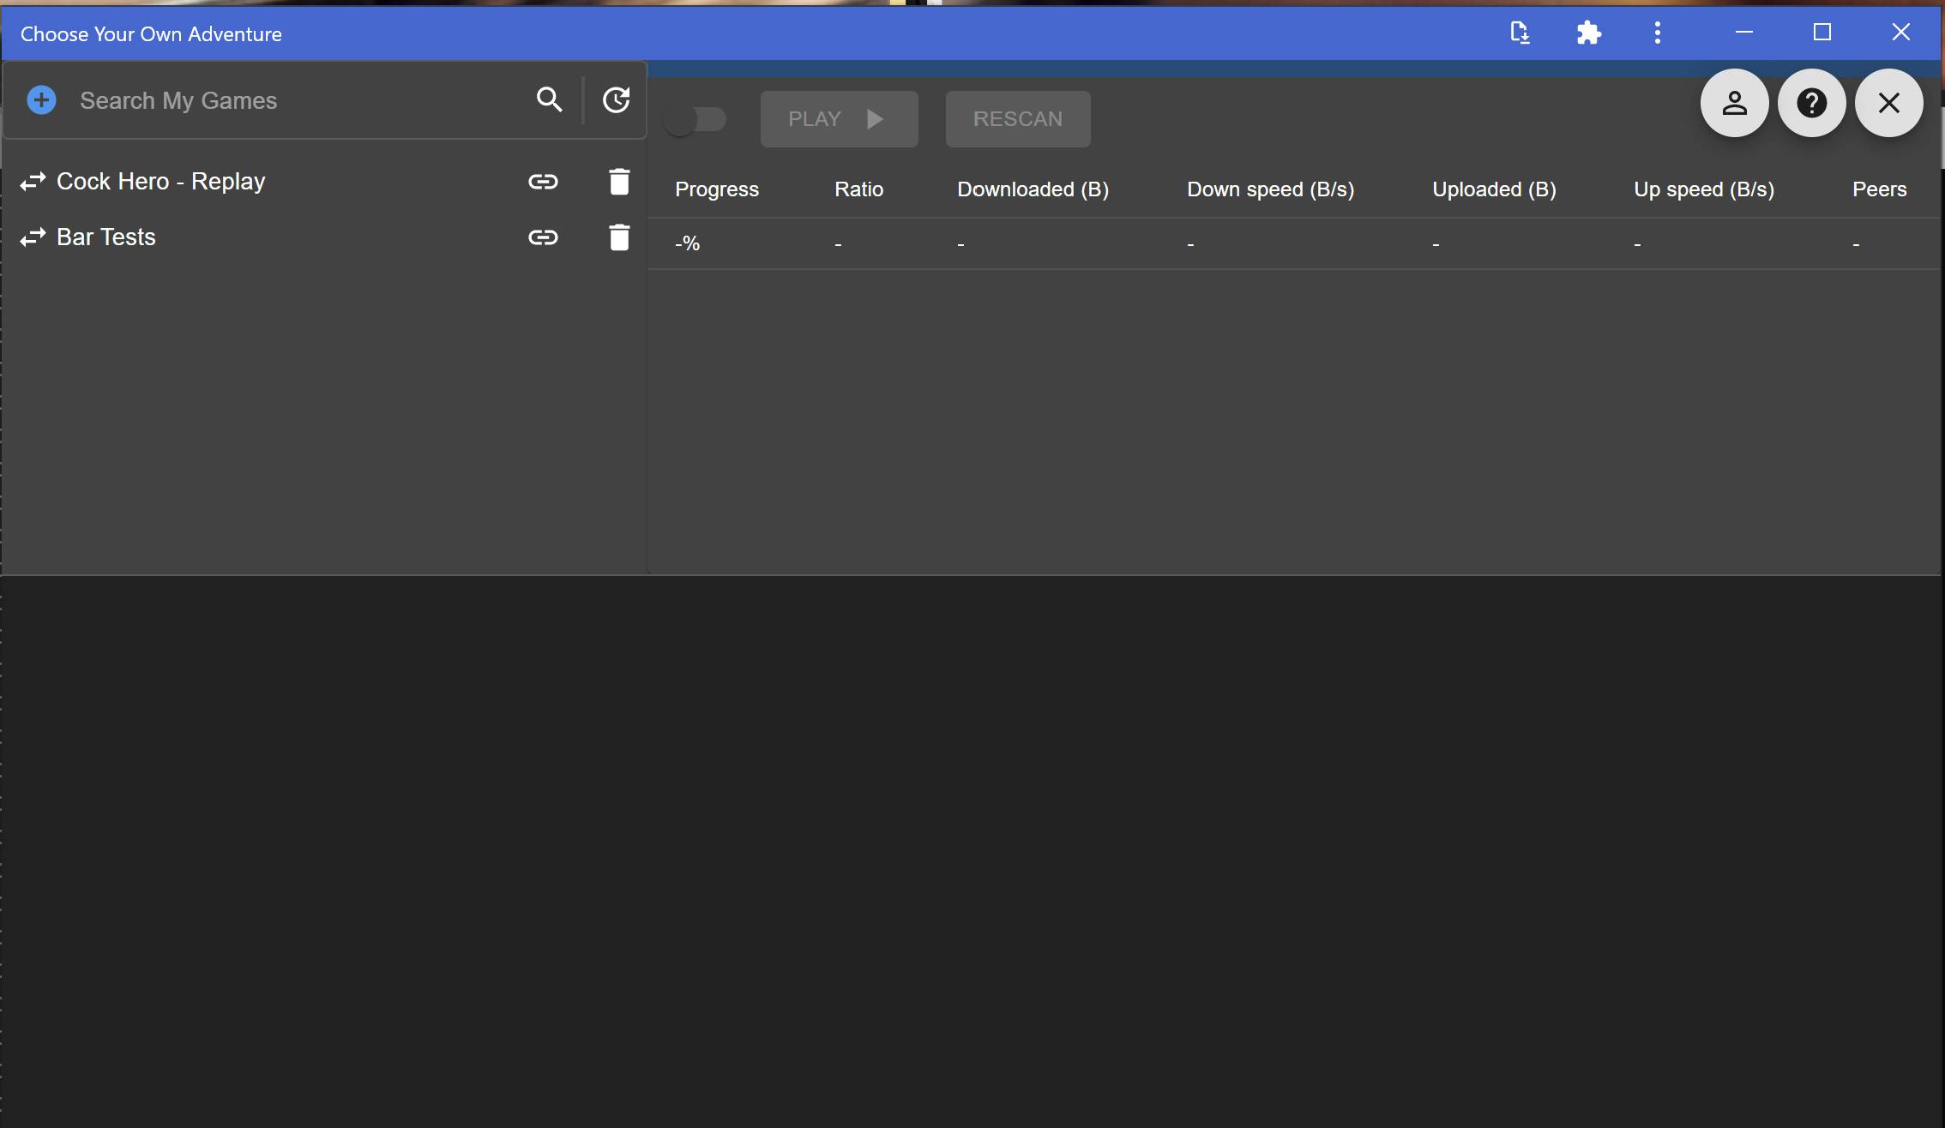Screen dimensions: 1945x1128
Task: Click the blue add game plus icon
Action: click(x=41, y=100)
